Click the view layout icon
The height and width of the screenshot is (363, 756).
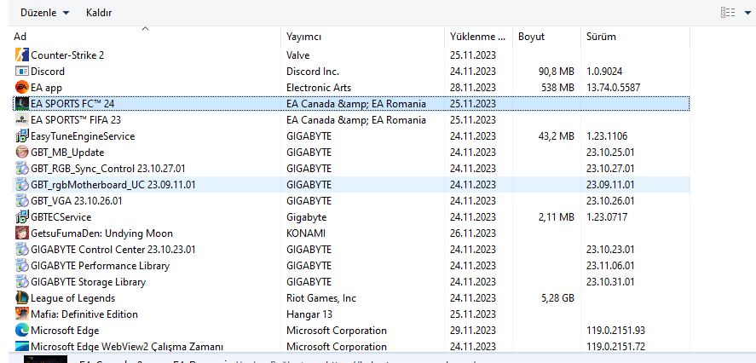click(727, 13)
